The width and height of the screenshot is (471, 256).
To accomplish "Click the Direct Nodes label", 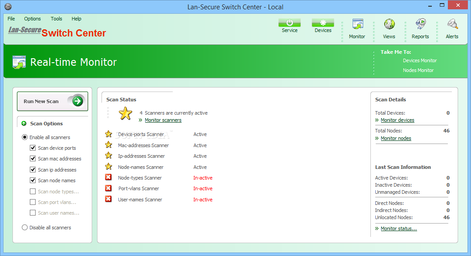I will 389,203.
